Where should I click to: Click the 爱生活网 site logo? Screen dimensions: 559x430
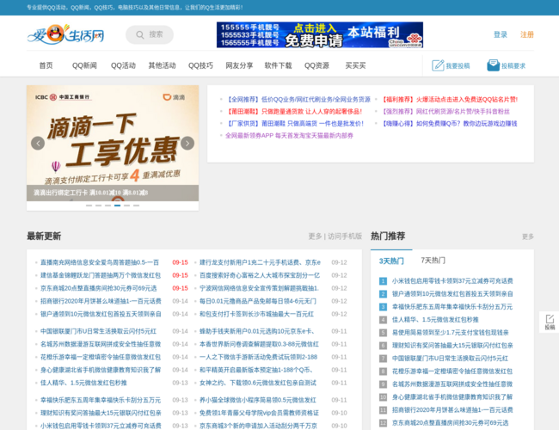coord(65,34)
